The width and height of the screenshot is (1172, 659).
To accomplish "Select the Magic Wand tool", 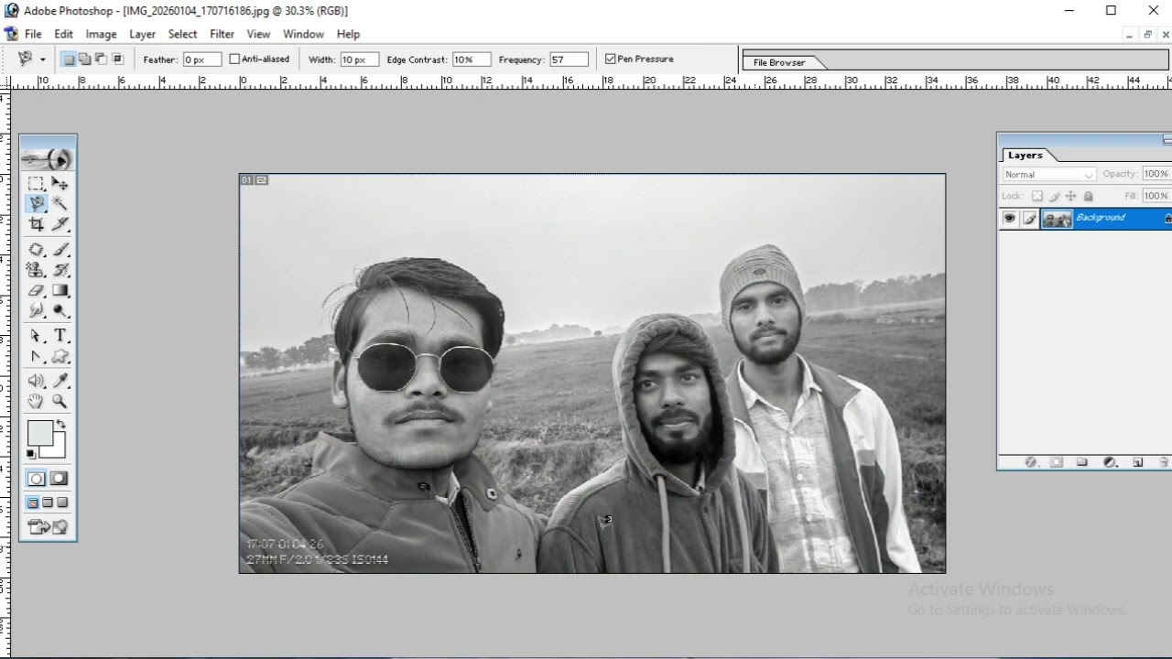I will click(x=60, y=203).
